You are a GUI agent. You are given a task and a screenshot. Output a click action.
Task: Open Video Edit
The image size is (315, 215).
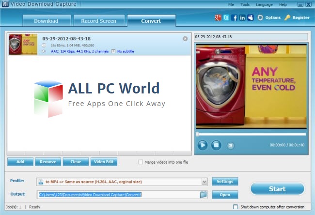[x=104, y=162]
